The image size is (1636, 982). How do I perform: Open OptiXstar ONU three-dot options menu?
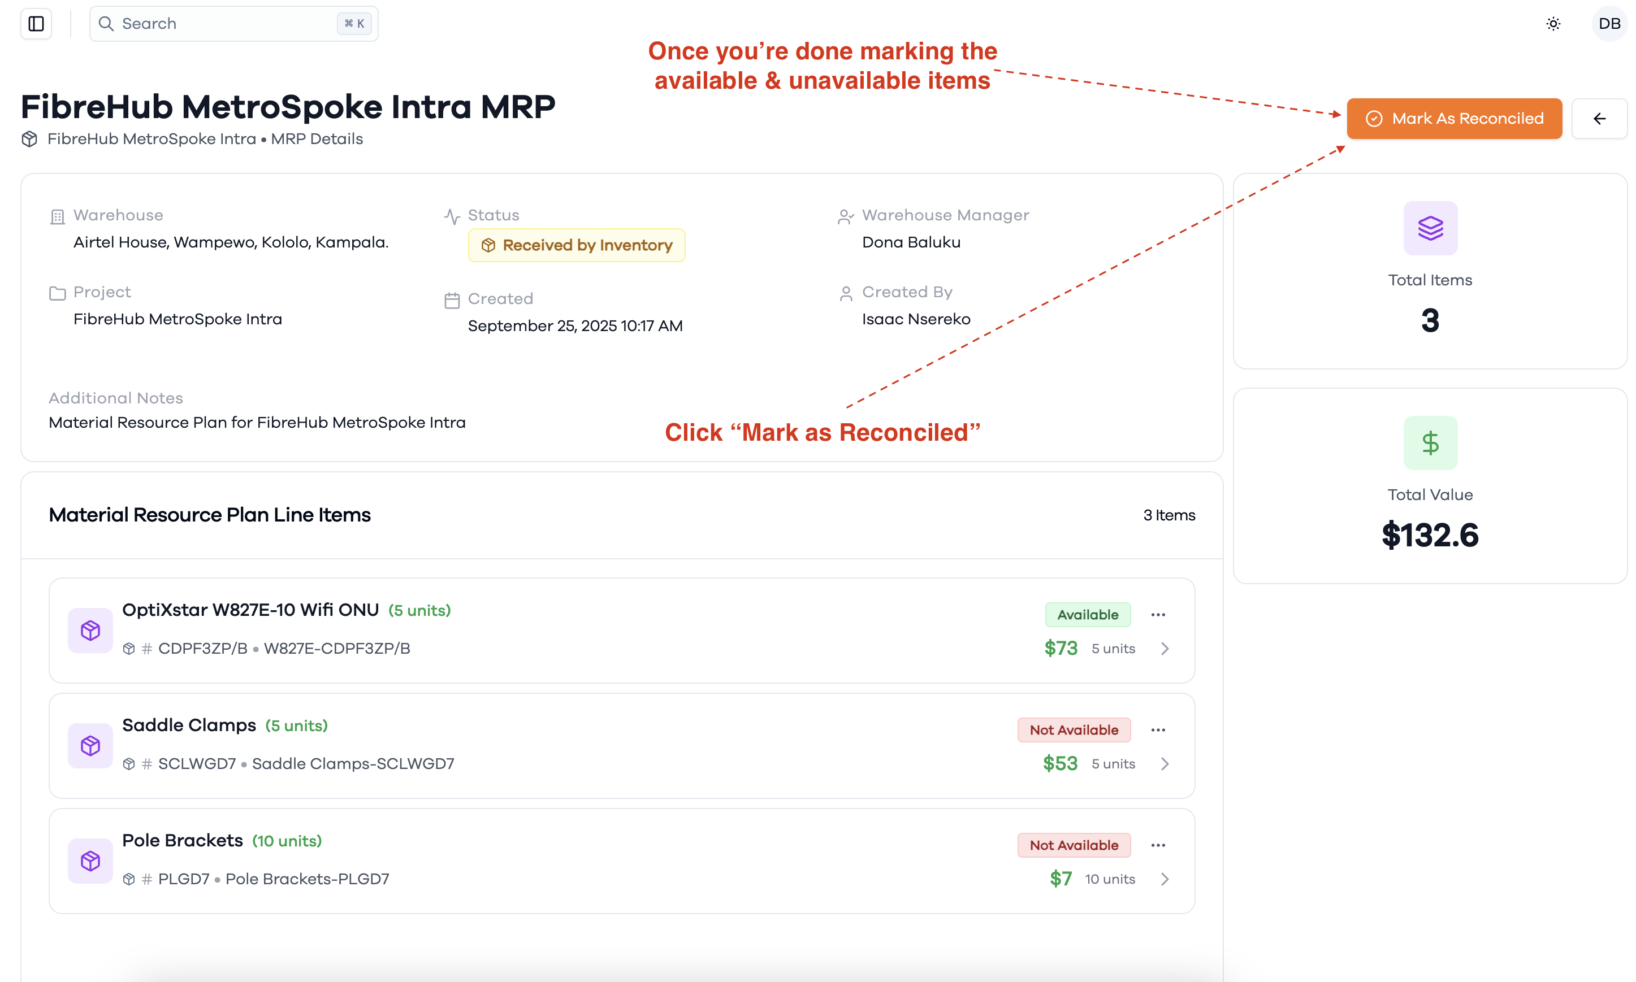(x=1158, y=615)
